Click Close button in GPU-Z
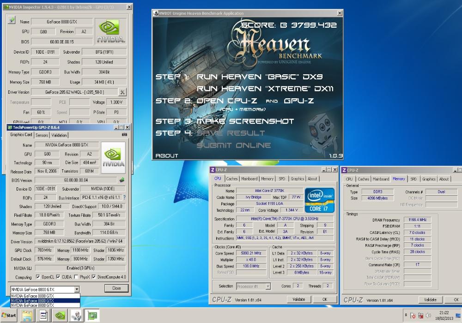This screenshot has width=462, height=323. point(116,288)
